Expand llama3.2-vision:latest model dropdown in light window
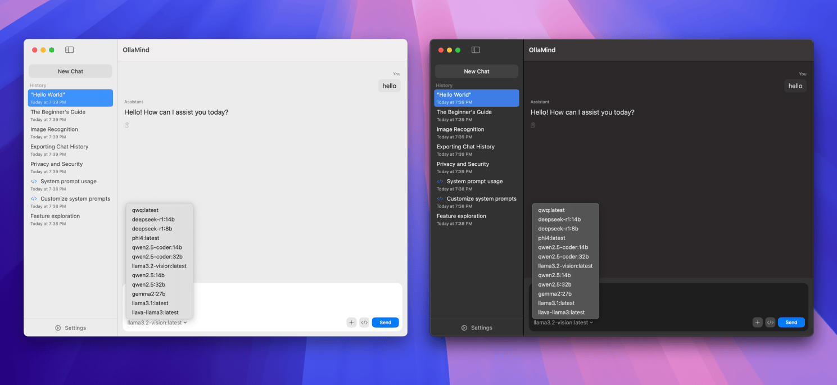 [157, 323]
